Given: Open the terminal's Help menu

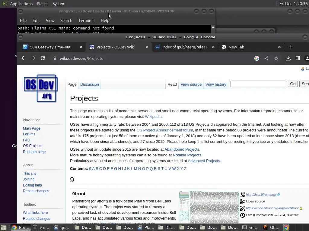Looking at the screenshot, I should pos(105,20).
